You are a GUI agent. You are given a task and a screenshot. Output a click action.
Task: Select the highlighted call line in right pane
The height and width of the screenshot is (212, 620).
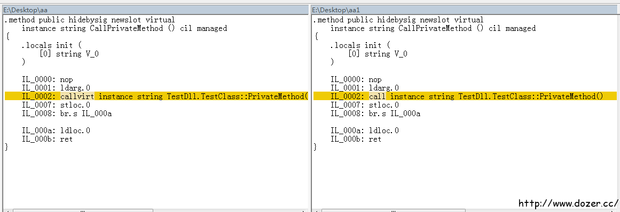tap(465, 96)
